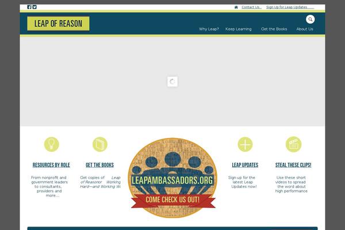
Task: Click text 'From nonprofit and government leaders'
Action: pyautogui.click(x=49, y=180)
